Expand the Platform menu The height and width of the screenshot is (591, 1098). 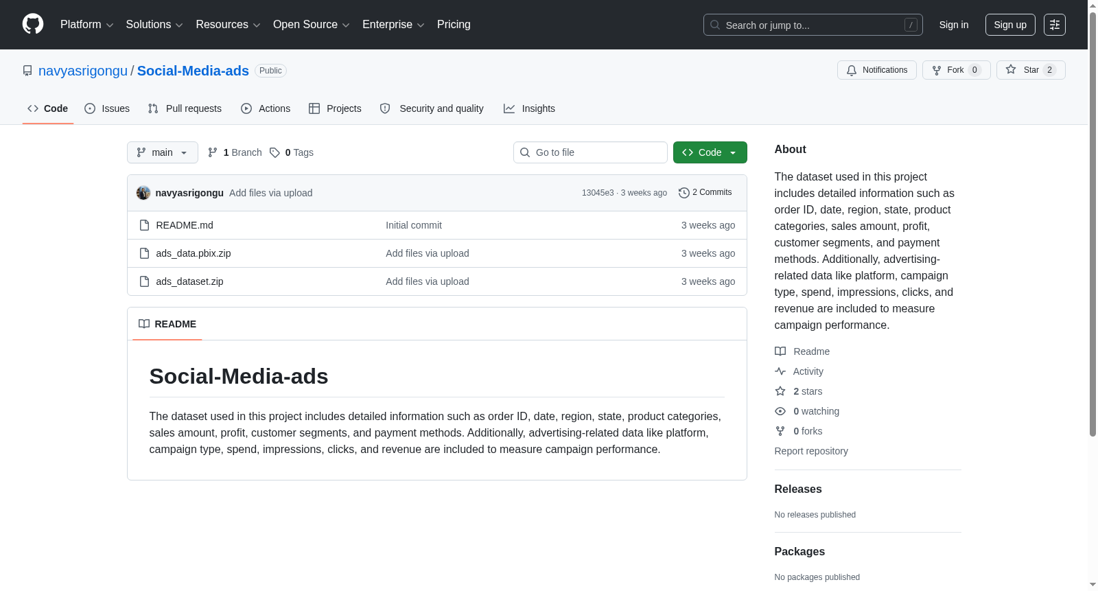point(87,25)
